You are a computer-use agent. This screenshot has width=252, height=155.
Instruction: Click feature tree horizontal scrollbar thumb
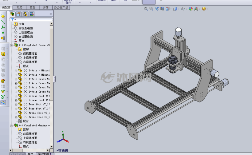18,150
